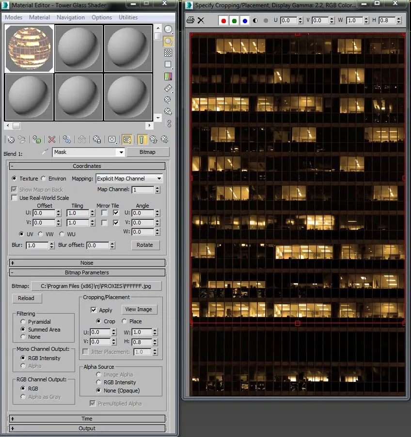Click the Go to Parent icon
This screenshot has width=411, height=437.
(153, 139)
